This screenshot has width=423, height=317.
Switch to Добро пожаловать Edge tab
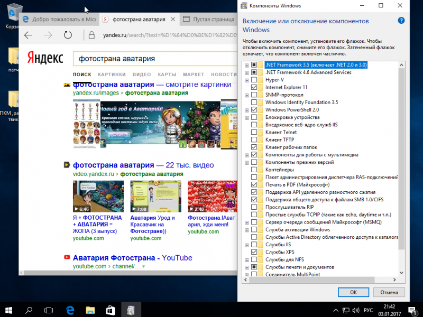pyautogui.click(x=59, y=19)
